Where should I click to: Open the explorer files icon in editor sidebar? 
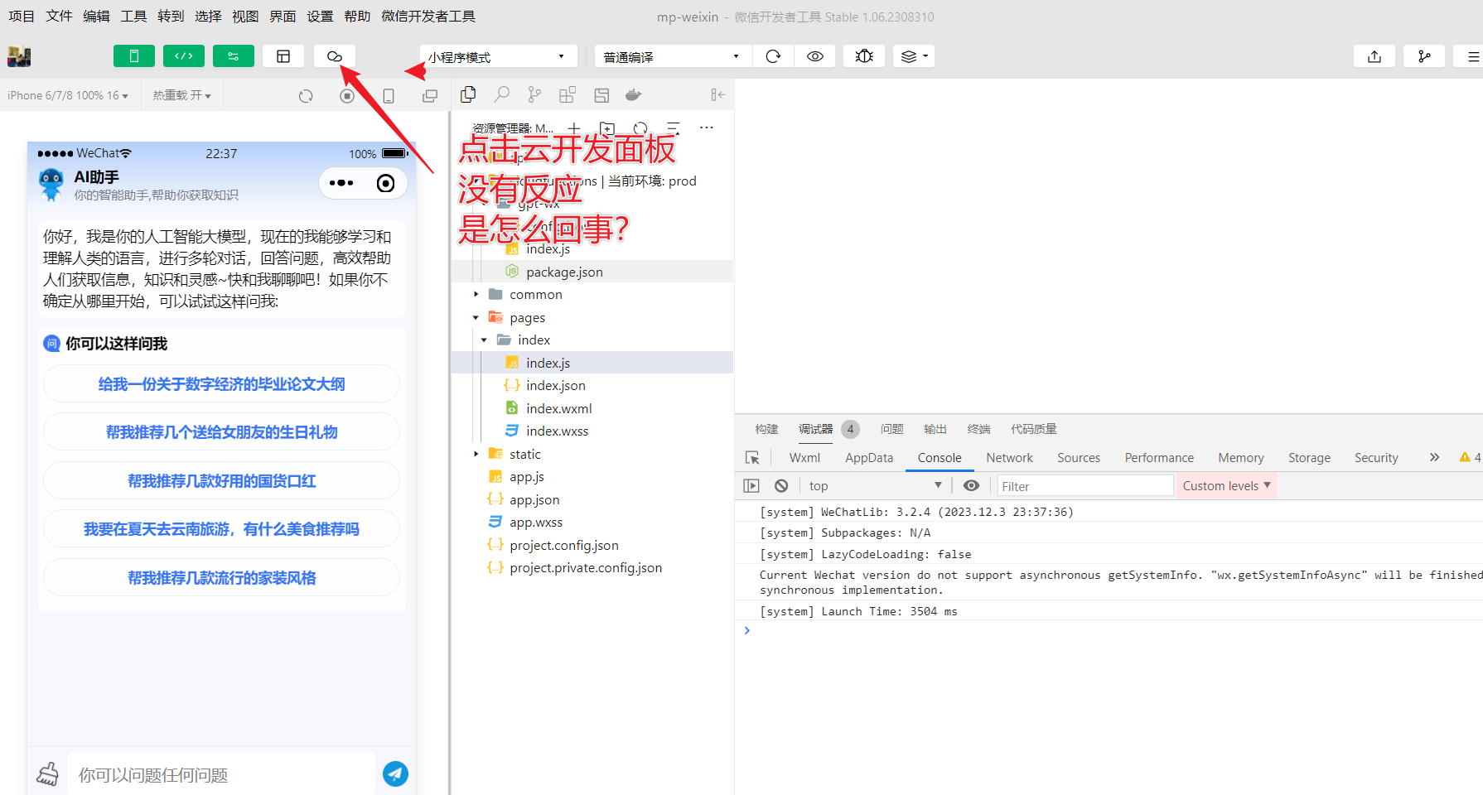click(x=468, y=95)
